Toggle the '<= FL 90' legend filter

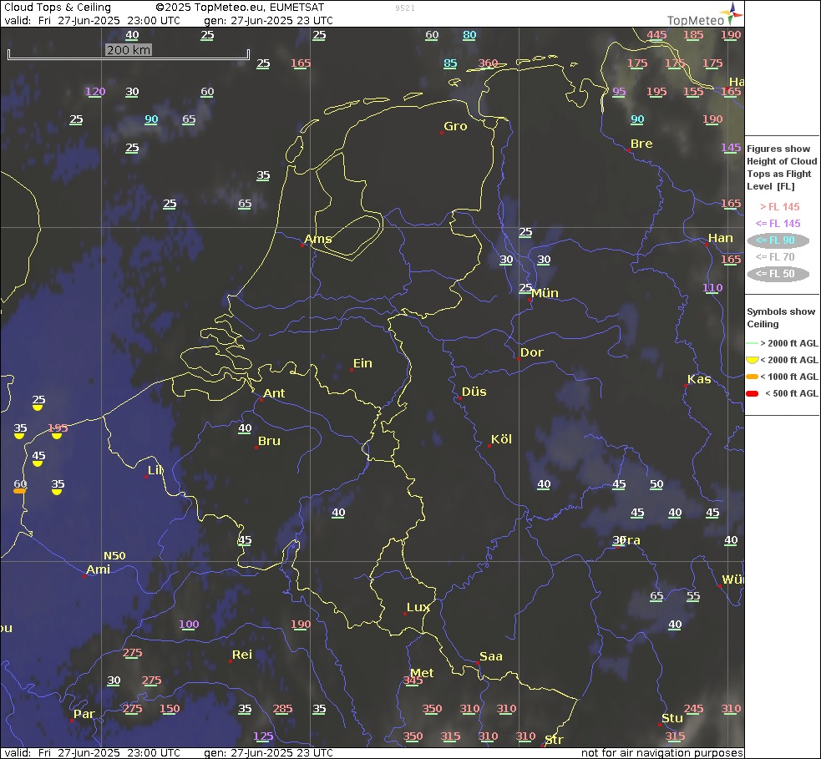(778, 240)
